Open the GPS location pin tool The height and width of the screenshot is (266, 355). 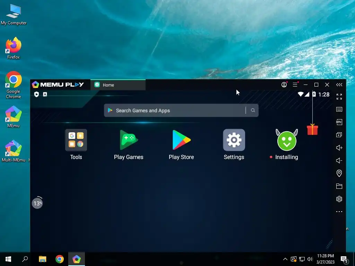(339, 173)
